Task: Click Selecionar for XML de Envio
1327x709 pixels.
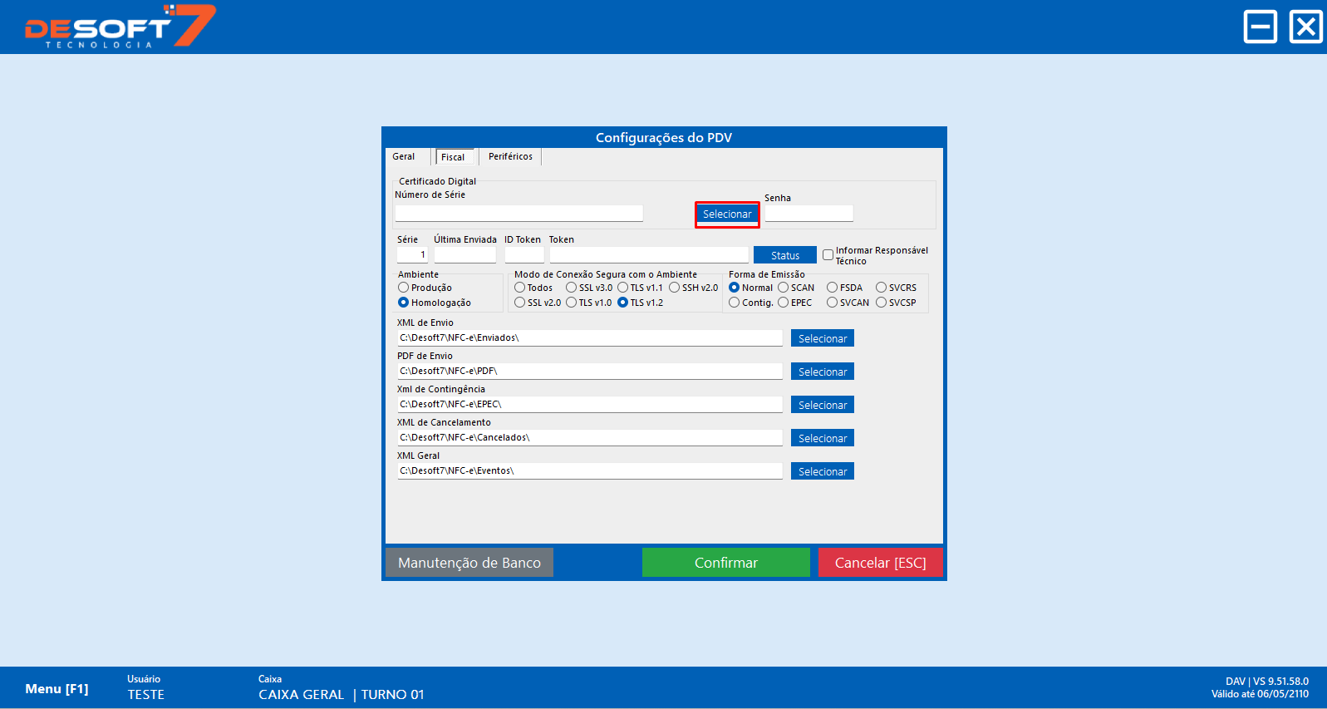Action: [823, 338]
